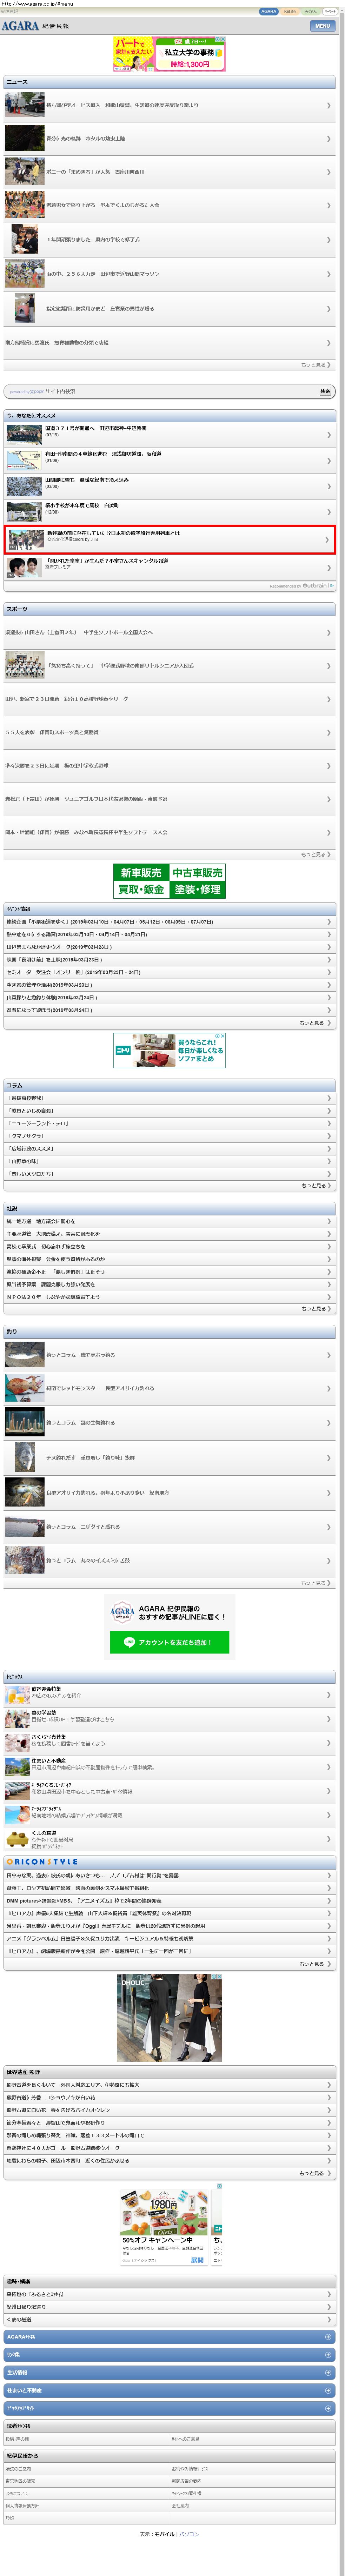The image size is (345, 2576).
Task: Click もっと見る under the ニュース section
Action: 316,365
